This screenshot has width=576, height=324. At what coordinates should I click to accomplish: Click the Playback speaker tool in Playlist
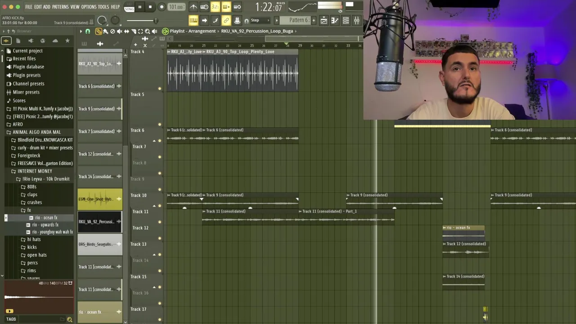pyautogui.click(x=154, y=31)
